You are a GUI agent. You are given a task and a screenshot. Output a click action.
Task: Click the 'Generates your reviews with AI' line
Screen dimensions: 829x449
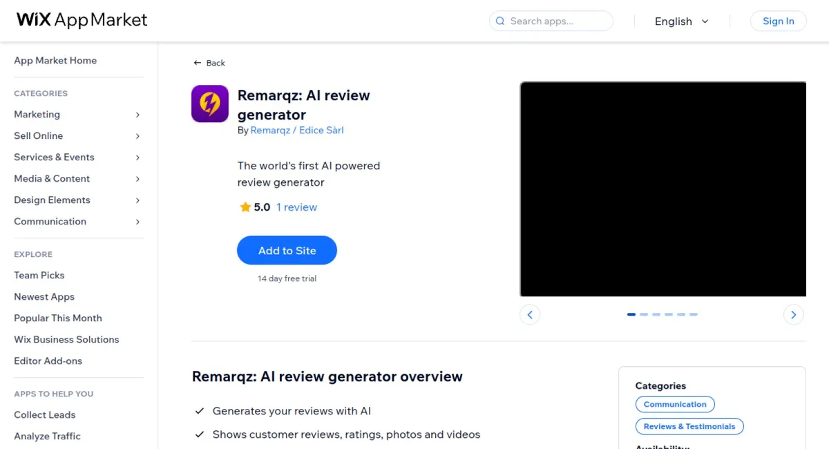(x=292, y=411)
